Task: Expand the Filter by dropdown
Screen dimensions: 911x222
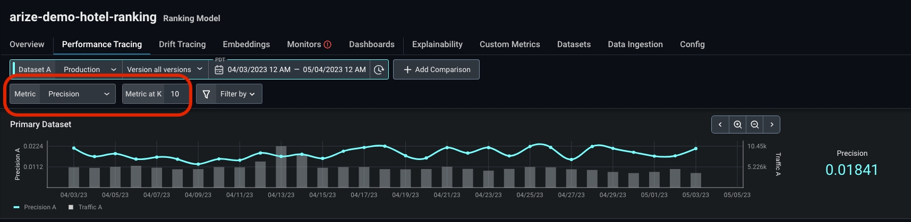Action: (237, 94)
